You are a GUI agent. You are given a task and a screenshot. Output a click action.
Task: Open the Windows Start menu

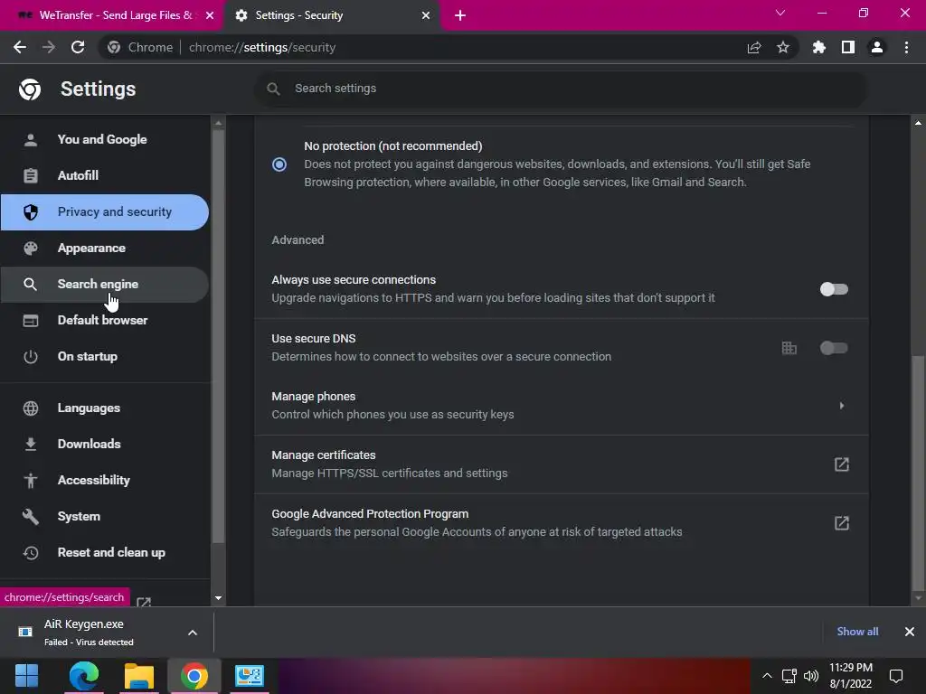(x=26, y=676)
